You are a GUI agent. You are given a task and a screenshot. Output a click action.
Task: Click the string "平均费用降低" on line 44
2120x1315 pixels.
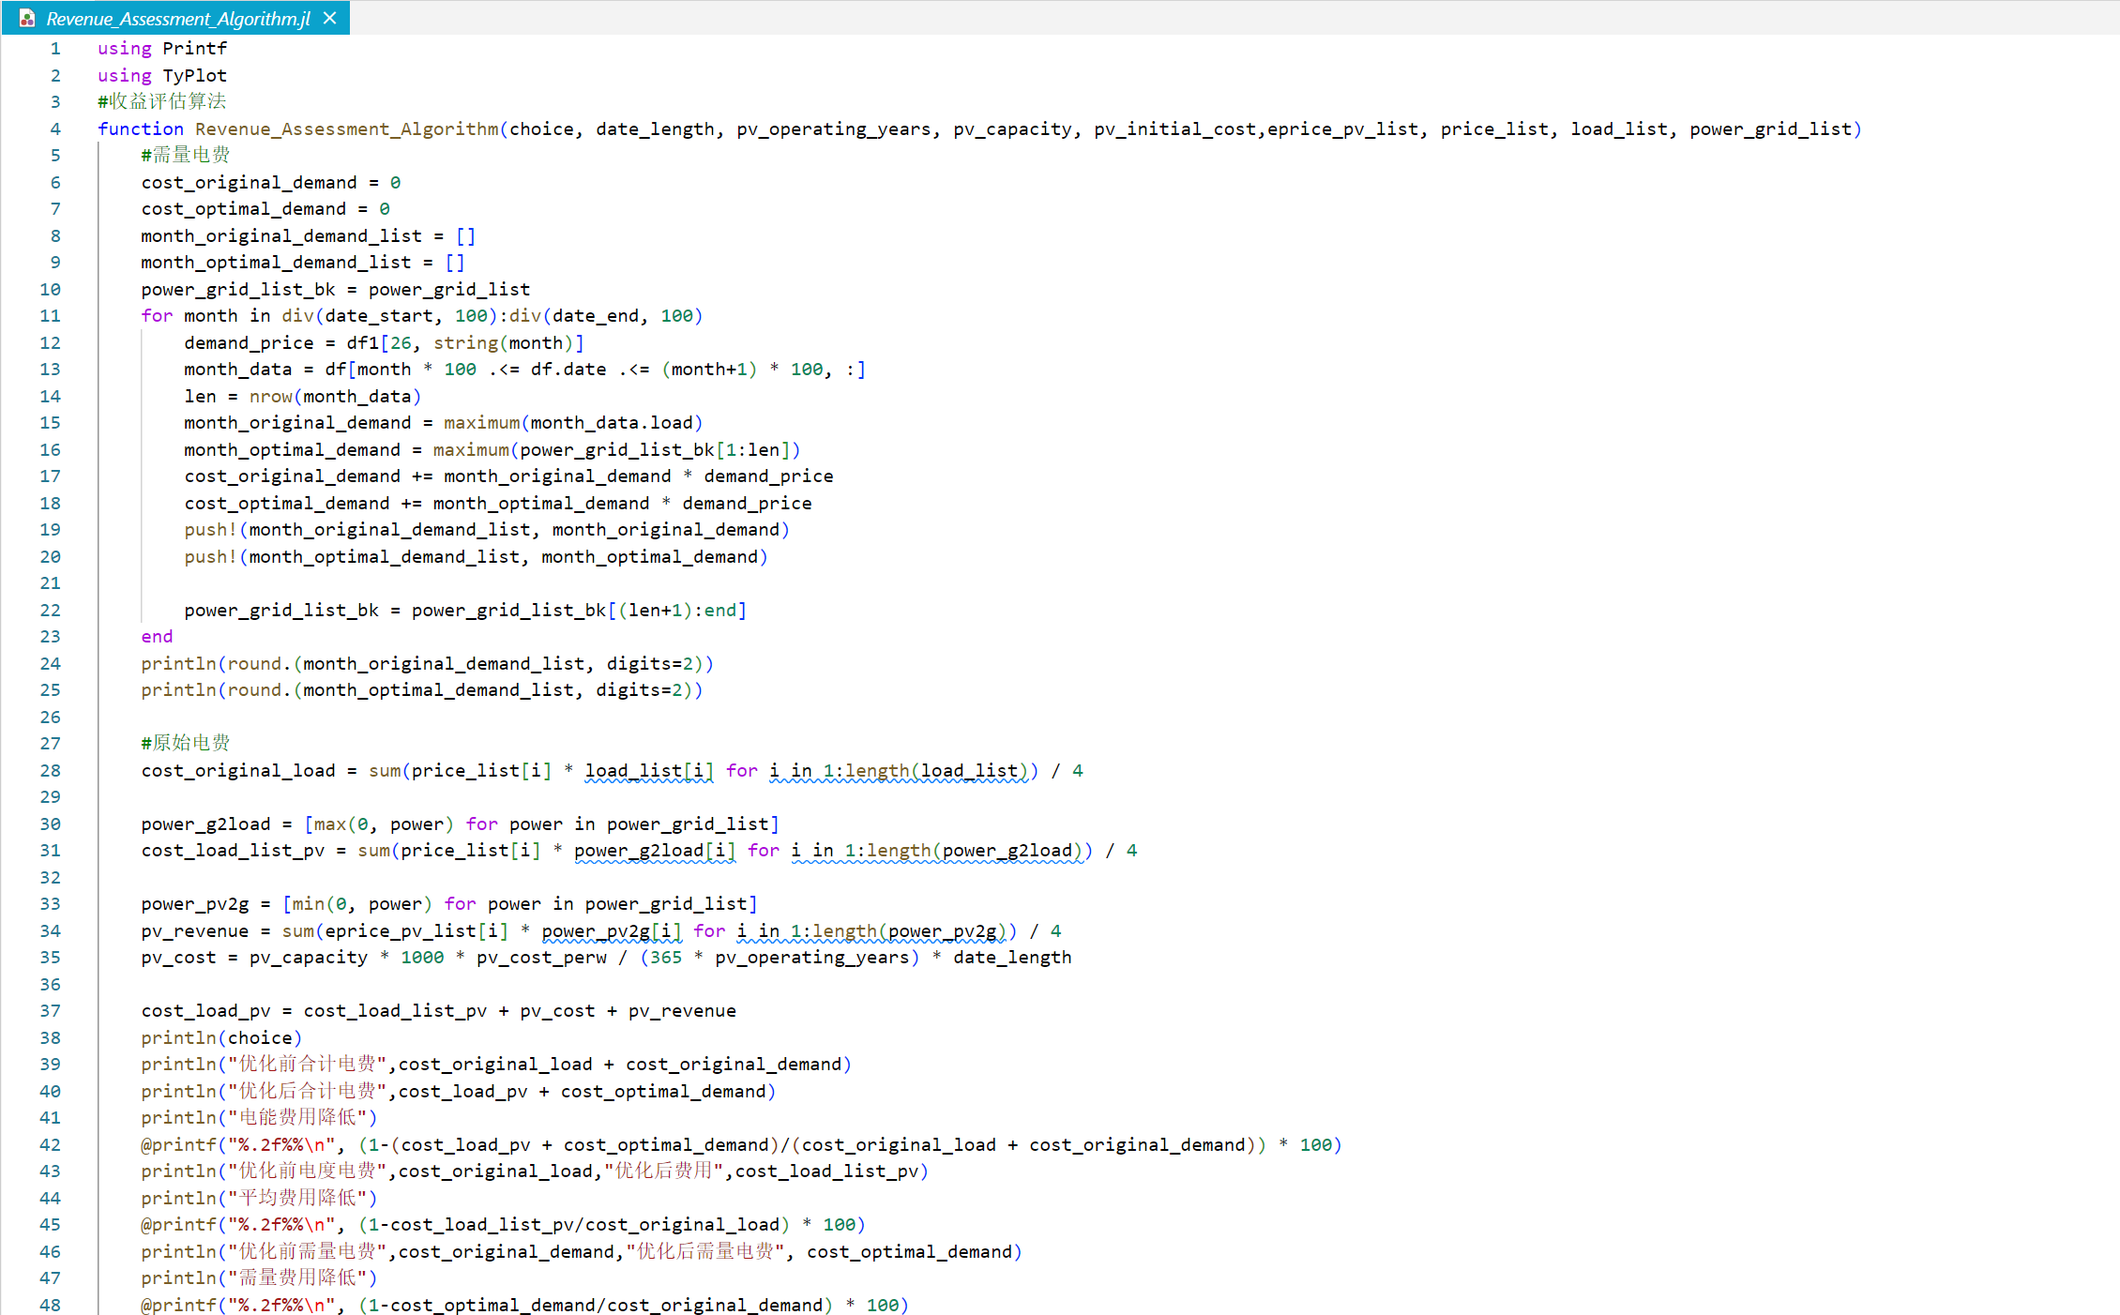296,1198
